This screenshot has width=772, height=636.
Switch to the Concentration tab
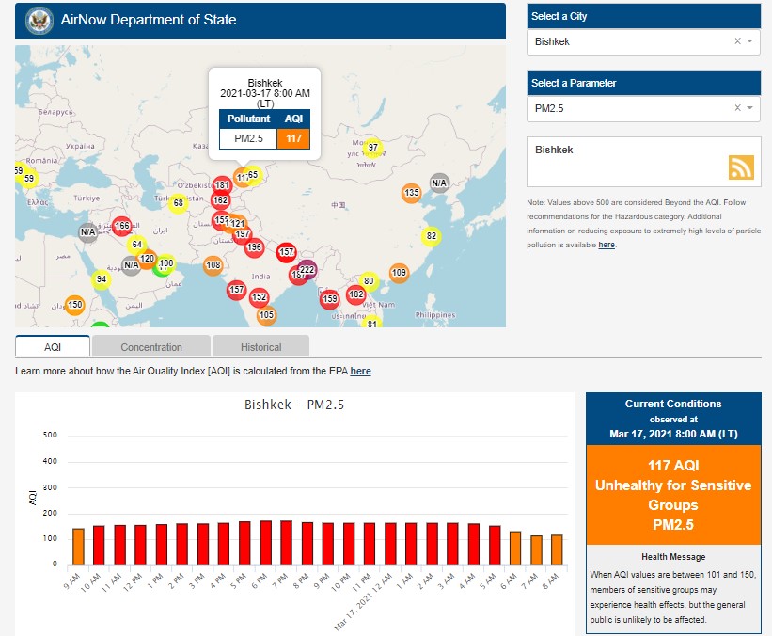pos(151,347)
